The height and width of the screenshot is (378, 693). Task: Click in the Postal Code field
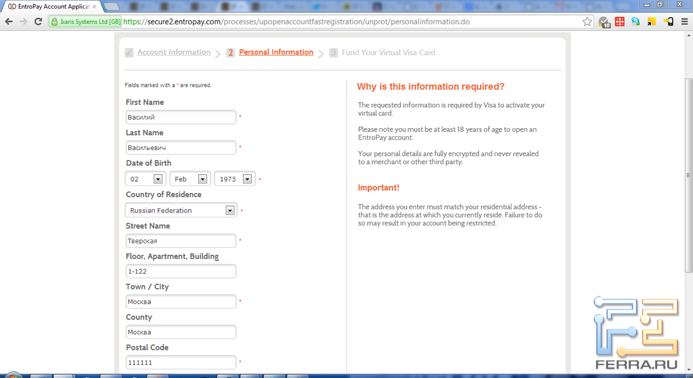[181, 362]
